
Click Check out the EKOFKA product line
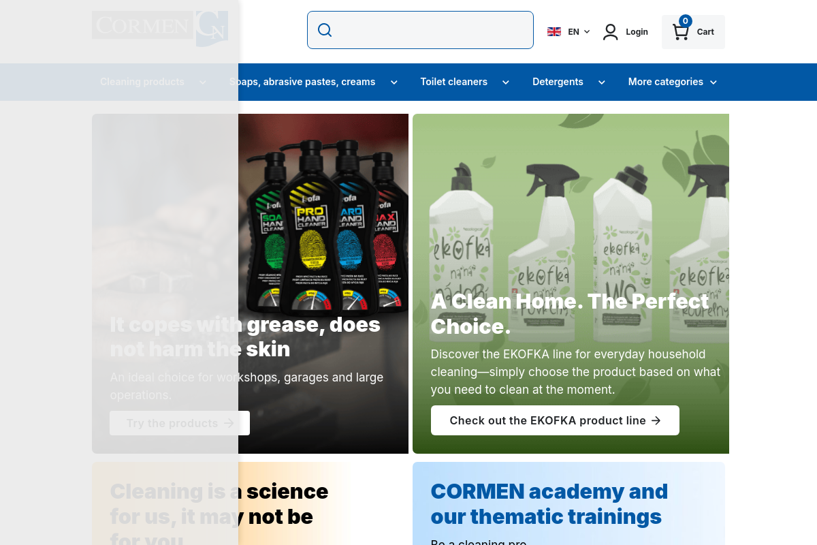pyautogui.click(x=555, y=420)
